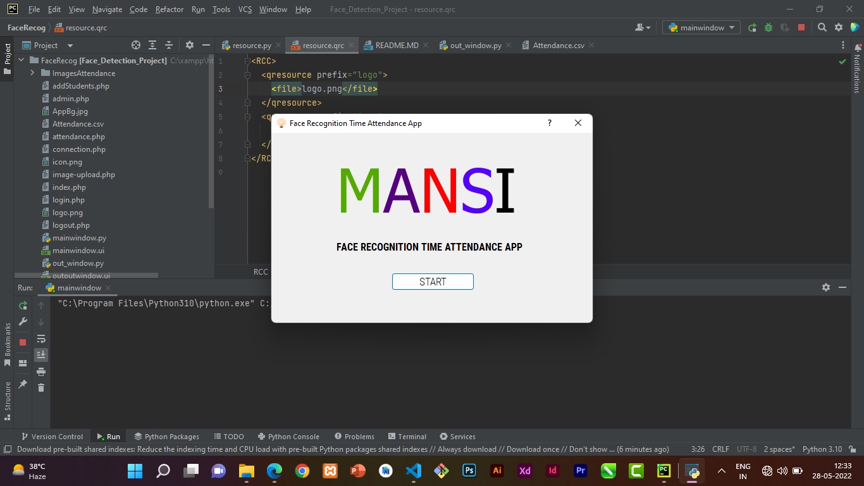
Task: Toggle pin tab in the Run panel
Action: pyautogui.click(x=23, y=384)
